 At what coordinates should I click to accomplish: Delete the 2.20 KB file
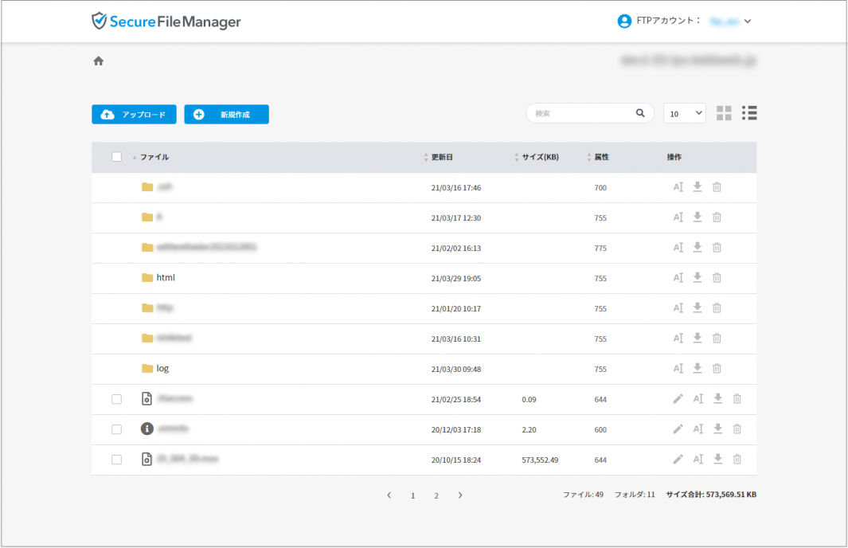737,429
